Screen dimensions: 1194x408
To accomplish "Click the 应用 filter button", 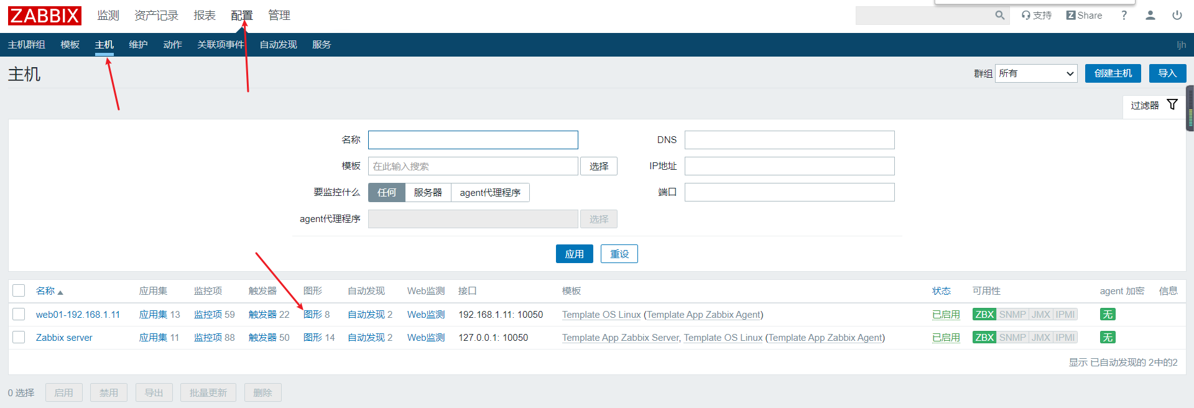I will (574, 254).
